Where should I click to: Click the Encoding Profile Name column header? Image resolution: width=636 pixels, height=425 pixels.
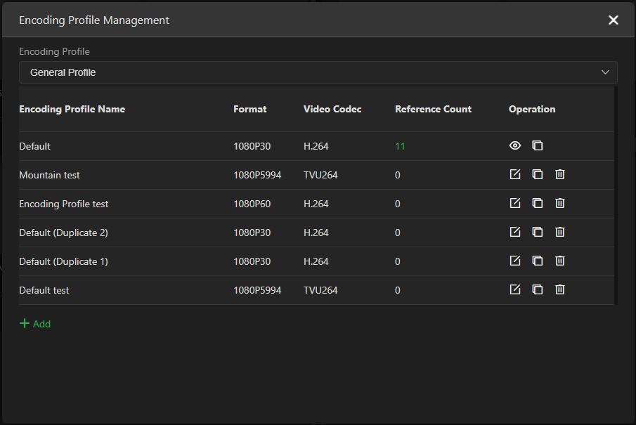point(72,109)
